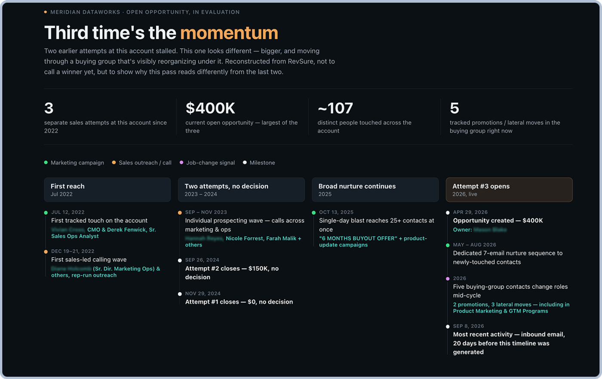The height and width of the screenshot is (379, 602).
Task: Click "Five buying-group contacts change roles" entry
Action: (510, 291)
